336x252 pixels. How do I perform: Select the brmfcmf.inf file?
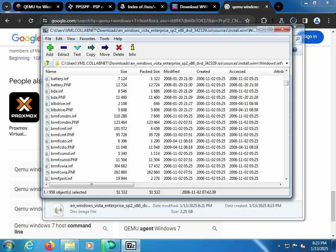click(x=61, y=128)
